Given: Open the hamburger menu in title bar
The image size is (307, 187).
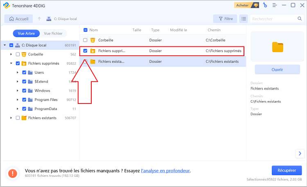Looking at the screenshot, I should (274, 5).
